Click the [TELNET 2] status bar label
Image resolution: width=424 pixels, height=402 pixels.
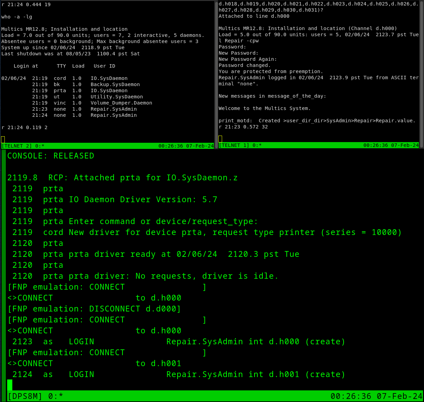[17, 146]
